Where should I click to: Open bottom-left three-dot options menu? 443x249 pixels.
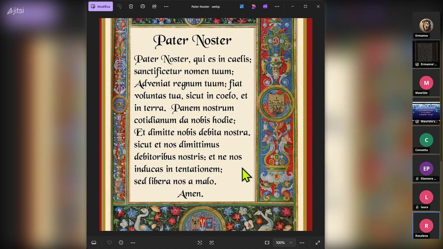133,243
